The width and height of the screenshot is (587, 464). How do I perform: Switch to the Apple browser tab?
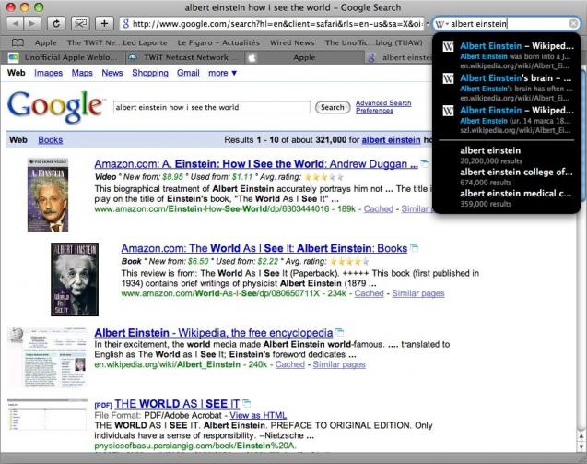click(x=304, y=57)
